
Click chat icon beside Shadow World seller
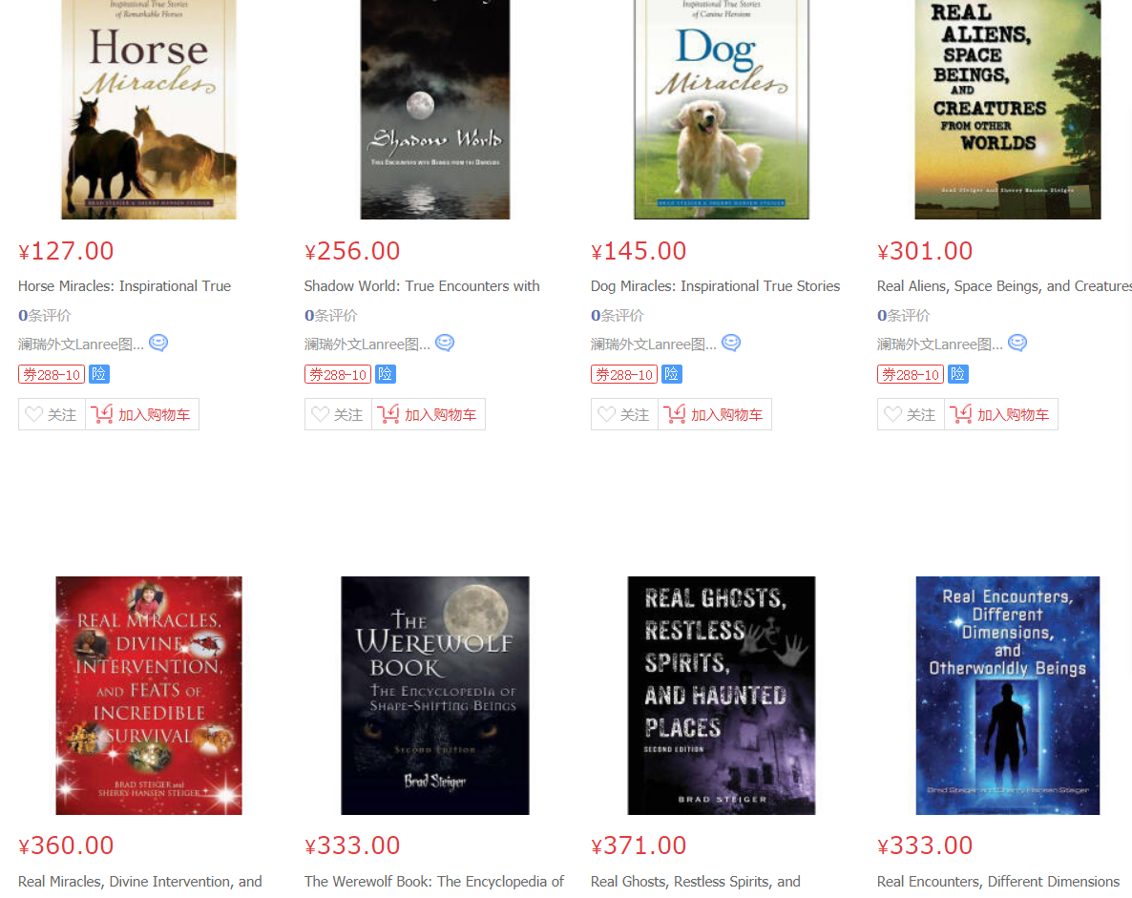[445, 343]
